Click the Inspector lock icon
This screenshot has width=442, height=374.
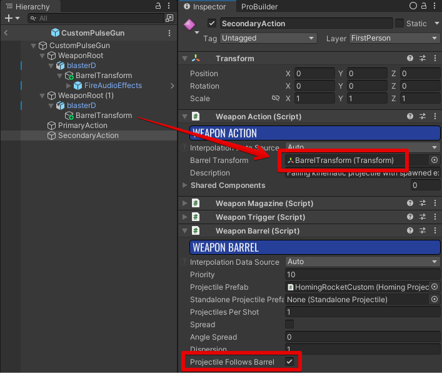click(424, 6)
